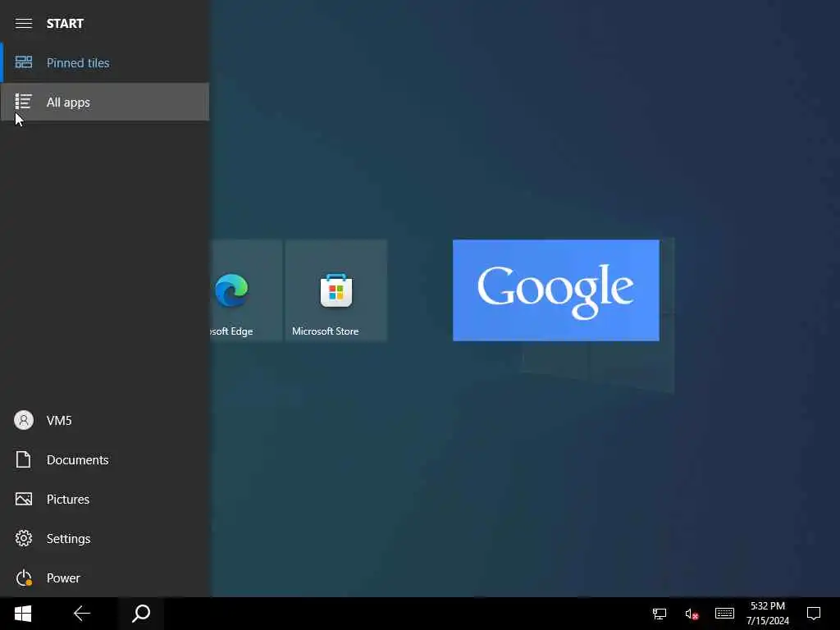This screenshot has height=630, width=840.
Task: Click the Pinned tiles grid icon
Action: tap(24, 62)
